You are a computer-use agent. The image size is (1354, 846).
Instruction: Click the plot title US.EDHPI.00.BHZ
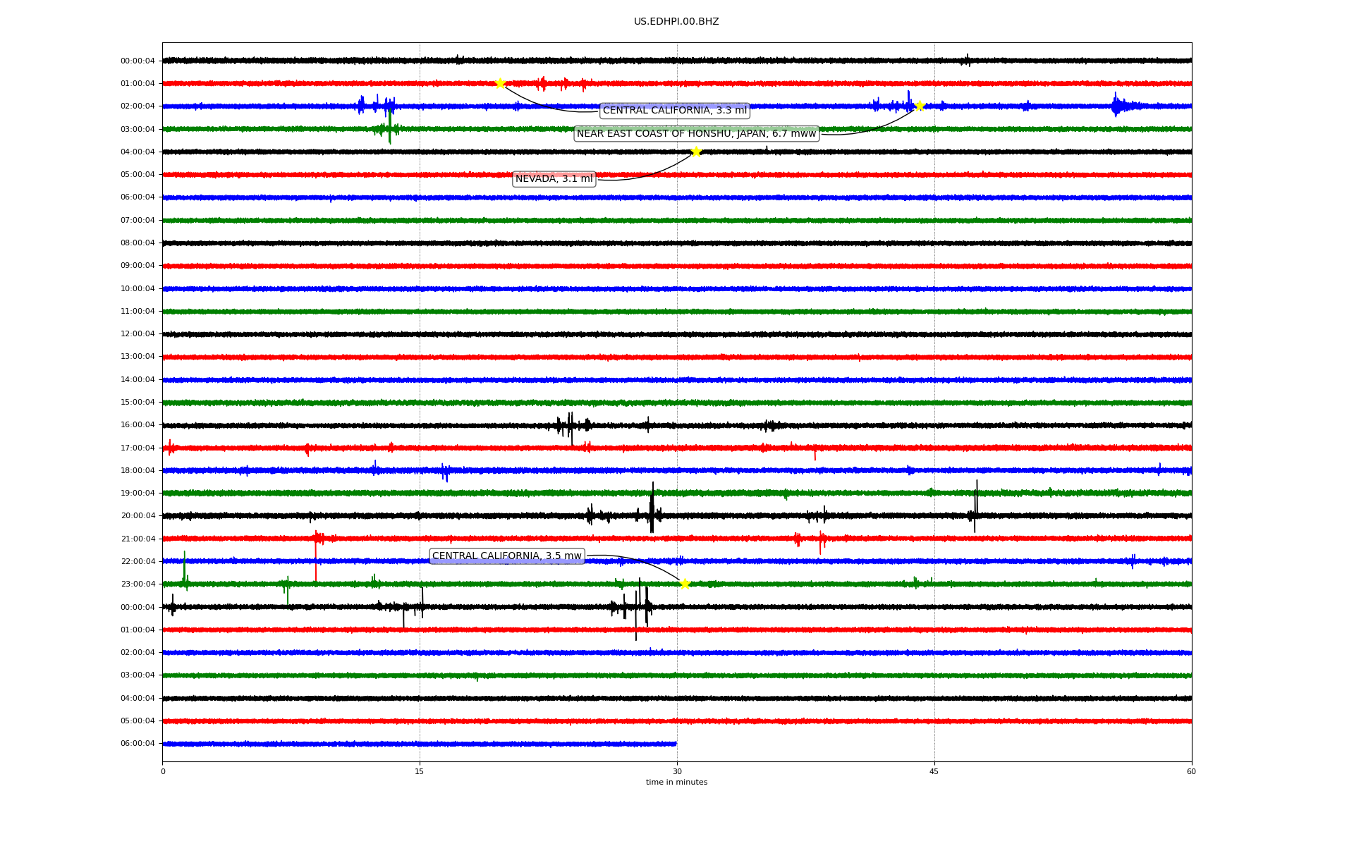(676, 22)
